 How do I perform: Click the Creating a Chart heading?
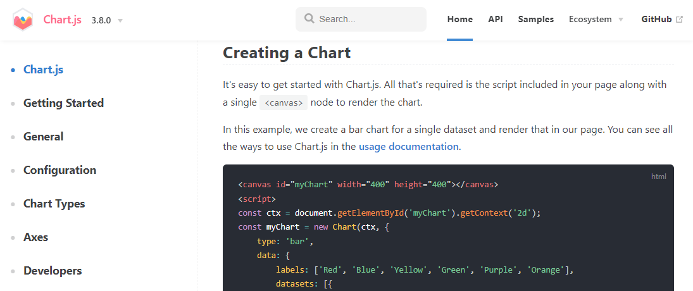[x=287, y=53]
